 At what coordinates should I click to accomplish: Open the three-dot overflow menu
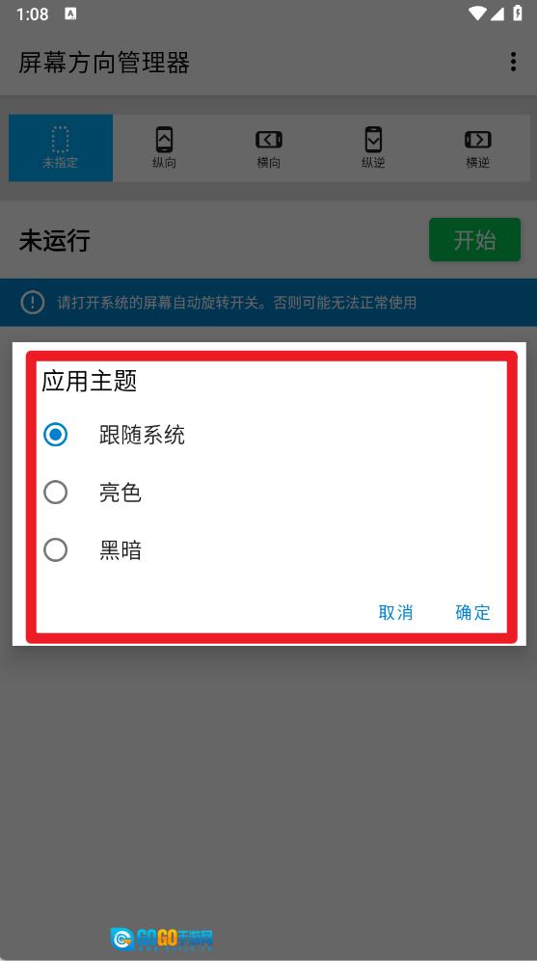pyautogui.click(x=513, y=62)
